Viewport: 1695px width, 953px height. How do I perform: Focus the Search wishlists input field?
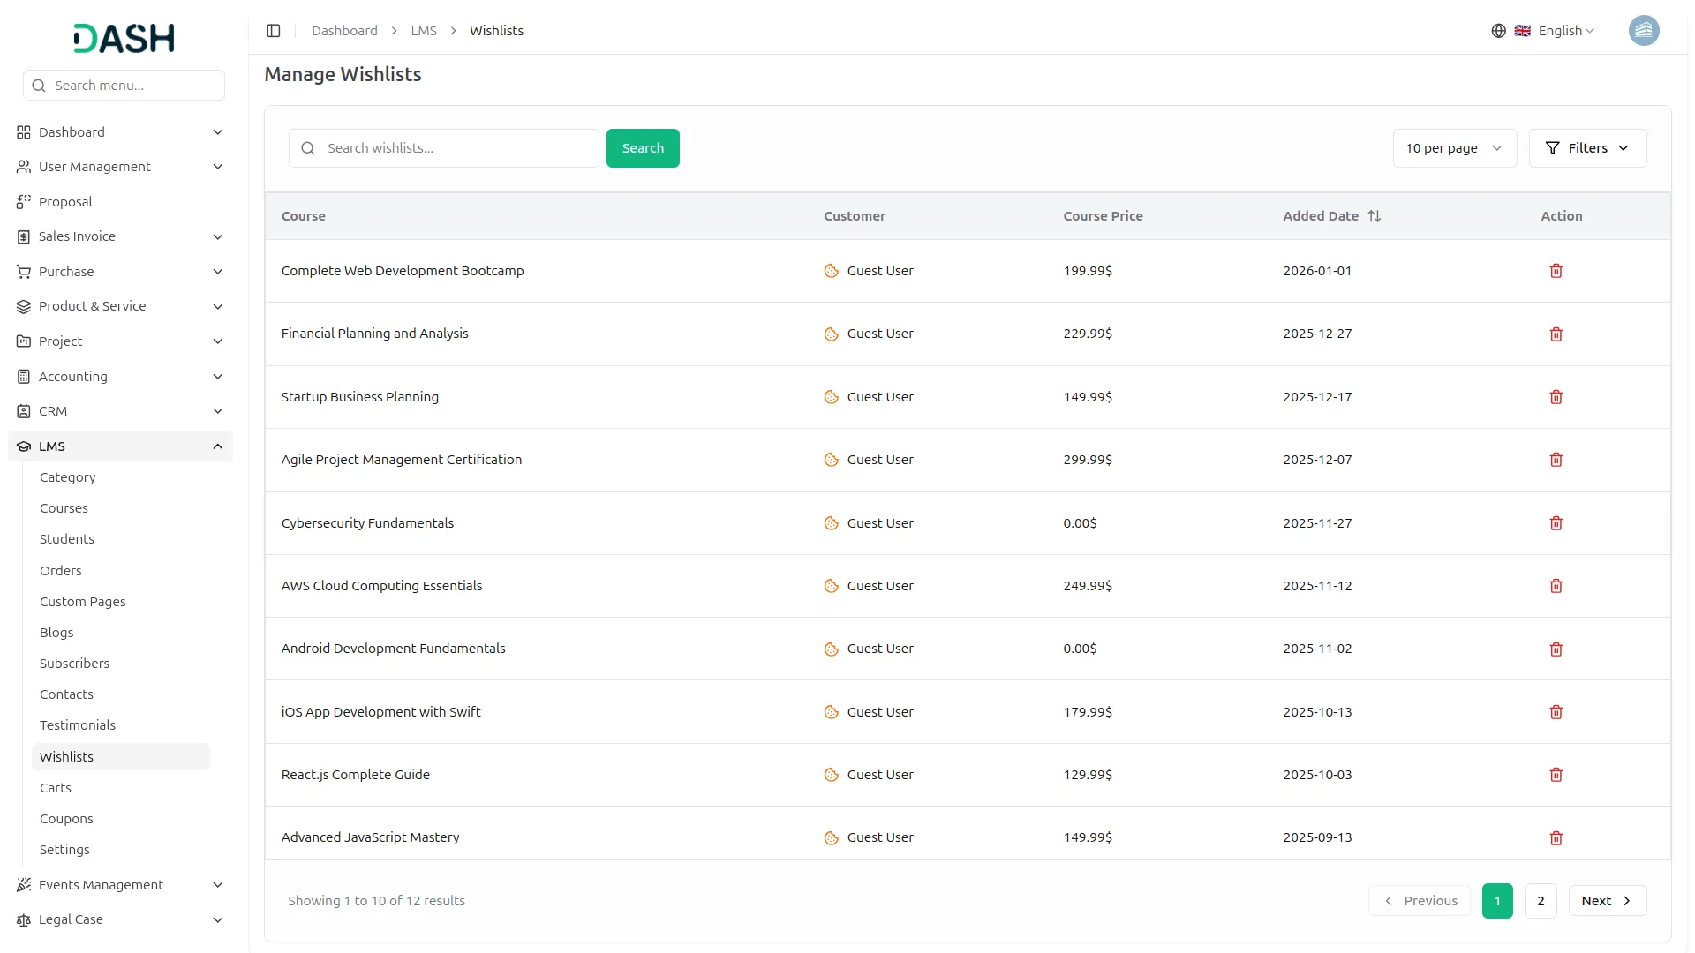pos(455,148)
